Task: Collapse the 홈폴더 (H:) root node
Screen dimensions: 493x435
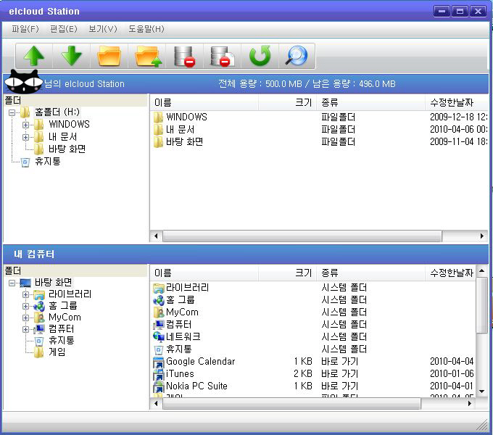Action: (12, 112)
